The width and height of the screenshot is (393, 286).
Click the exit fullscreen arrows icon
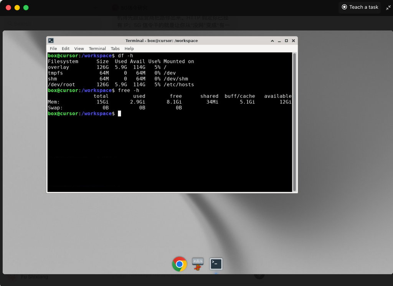(x=388, y=8)
